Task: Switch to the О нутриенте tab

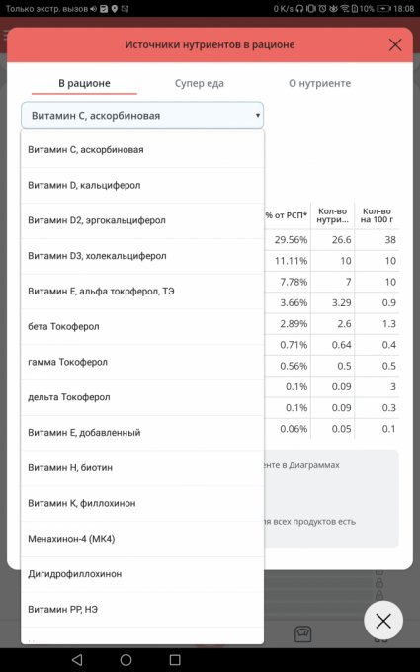Action: point(320,83)
